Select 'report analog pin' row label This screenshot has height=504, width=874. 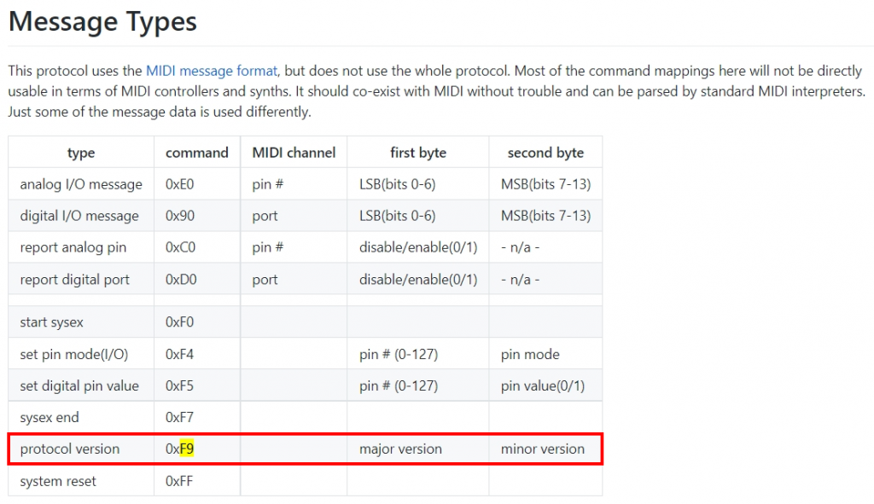click(x=73, y=248)
